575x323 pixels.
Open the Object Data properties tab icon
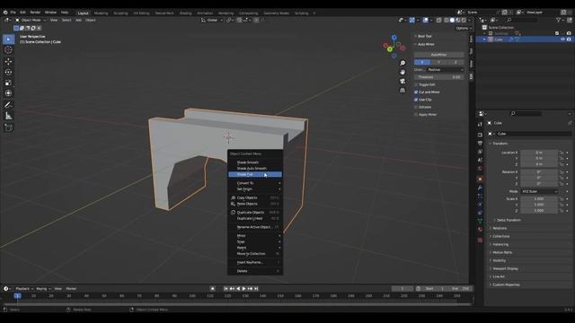point(480,222)
